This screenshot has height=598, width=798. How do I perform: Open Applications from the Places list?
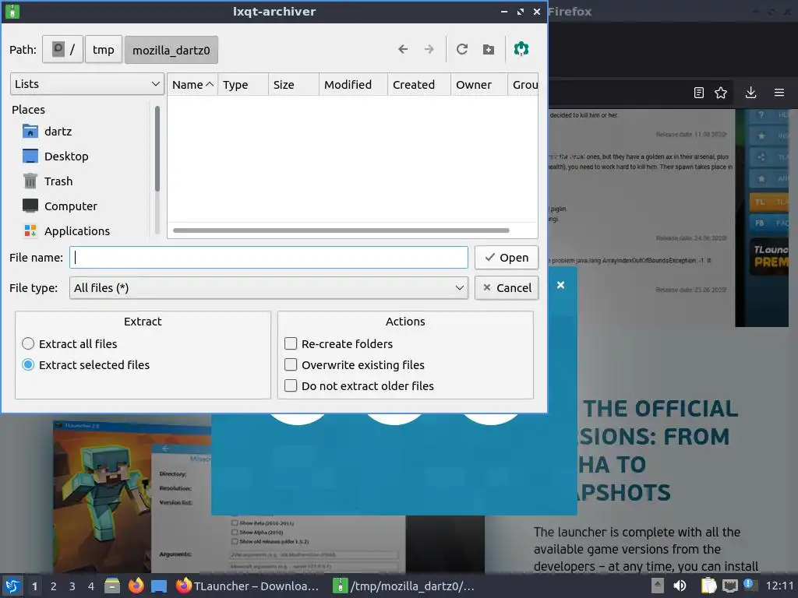click(x=66, y=230)
